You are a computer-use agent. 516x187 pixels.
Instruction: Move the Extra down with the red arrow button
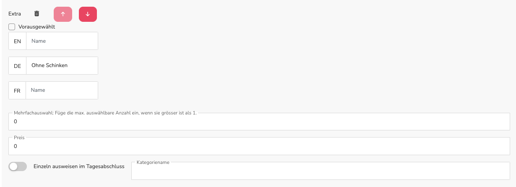pyautogui.click(x=88, y=14)
